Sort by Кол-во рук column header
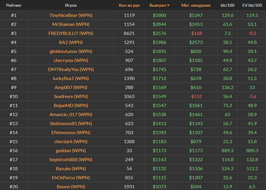Screen dimensions: 266x190 [x=129, y=6]
